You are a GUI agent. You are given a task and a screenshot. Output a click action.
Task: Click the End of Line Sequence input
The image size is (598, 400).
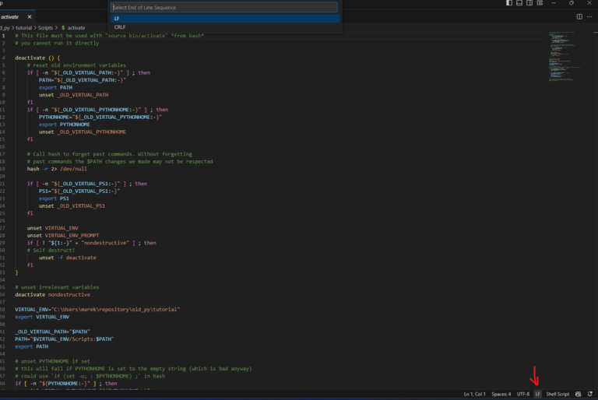pos(225,8)
